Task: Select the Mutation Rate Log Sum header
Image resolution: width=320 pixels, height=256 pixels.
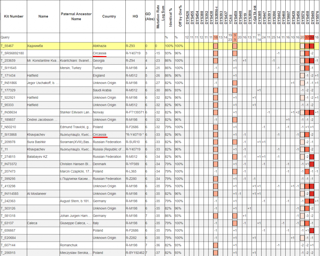Action: point(160,16)
